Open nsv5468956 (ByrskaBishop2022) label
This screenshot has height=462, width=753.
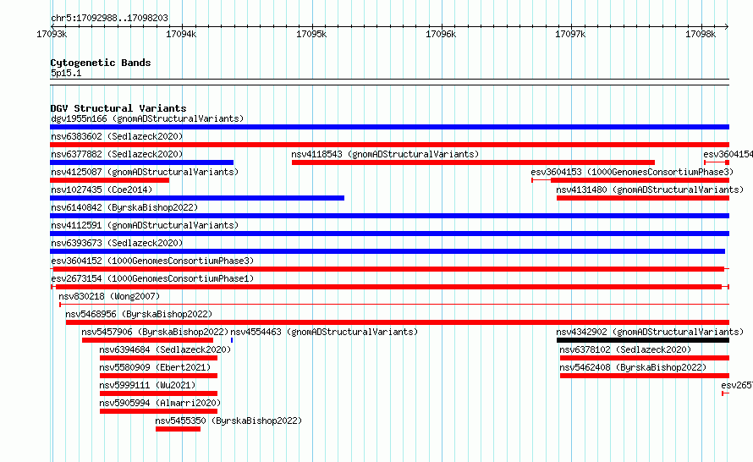tap(139, 314)
